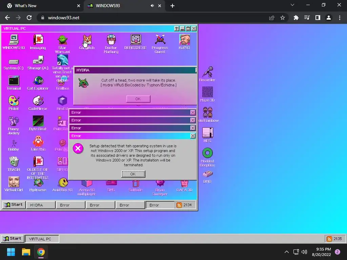Open the Recorder microphone desktop icon

208,72
